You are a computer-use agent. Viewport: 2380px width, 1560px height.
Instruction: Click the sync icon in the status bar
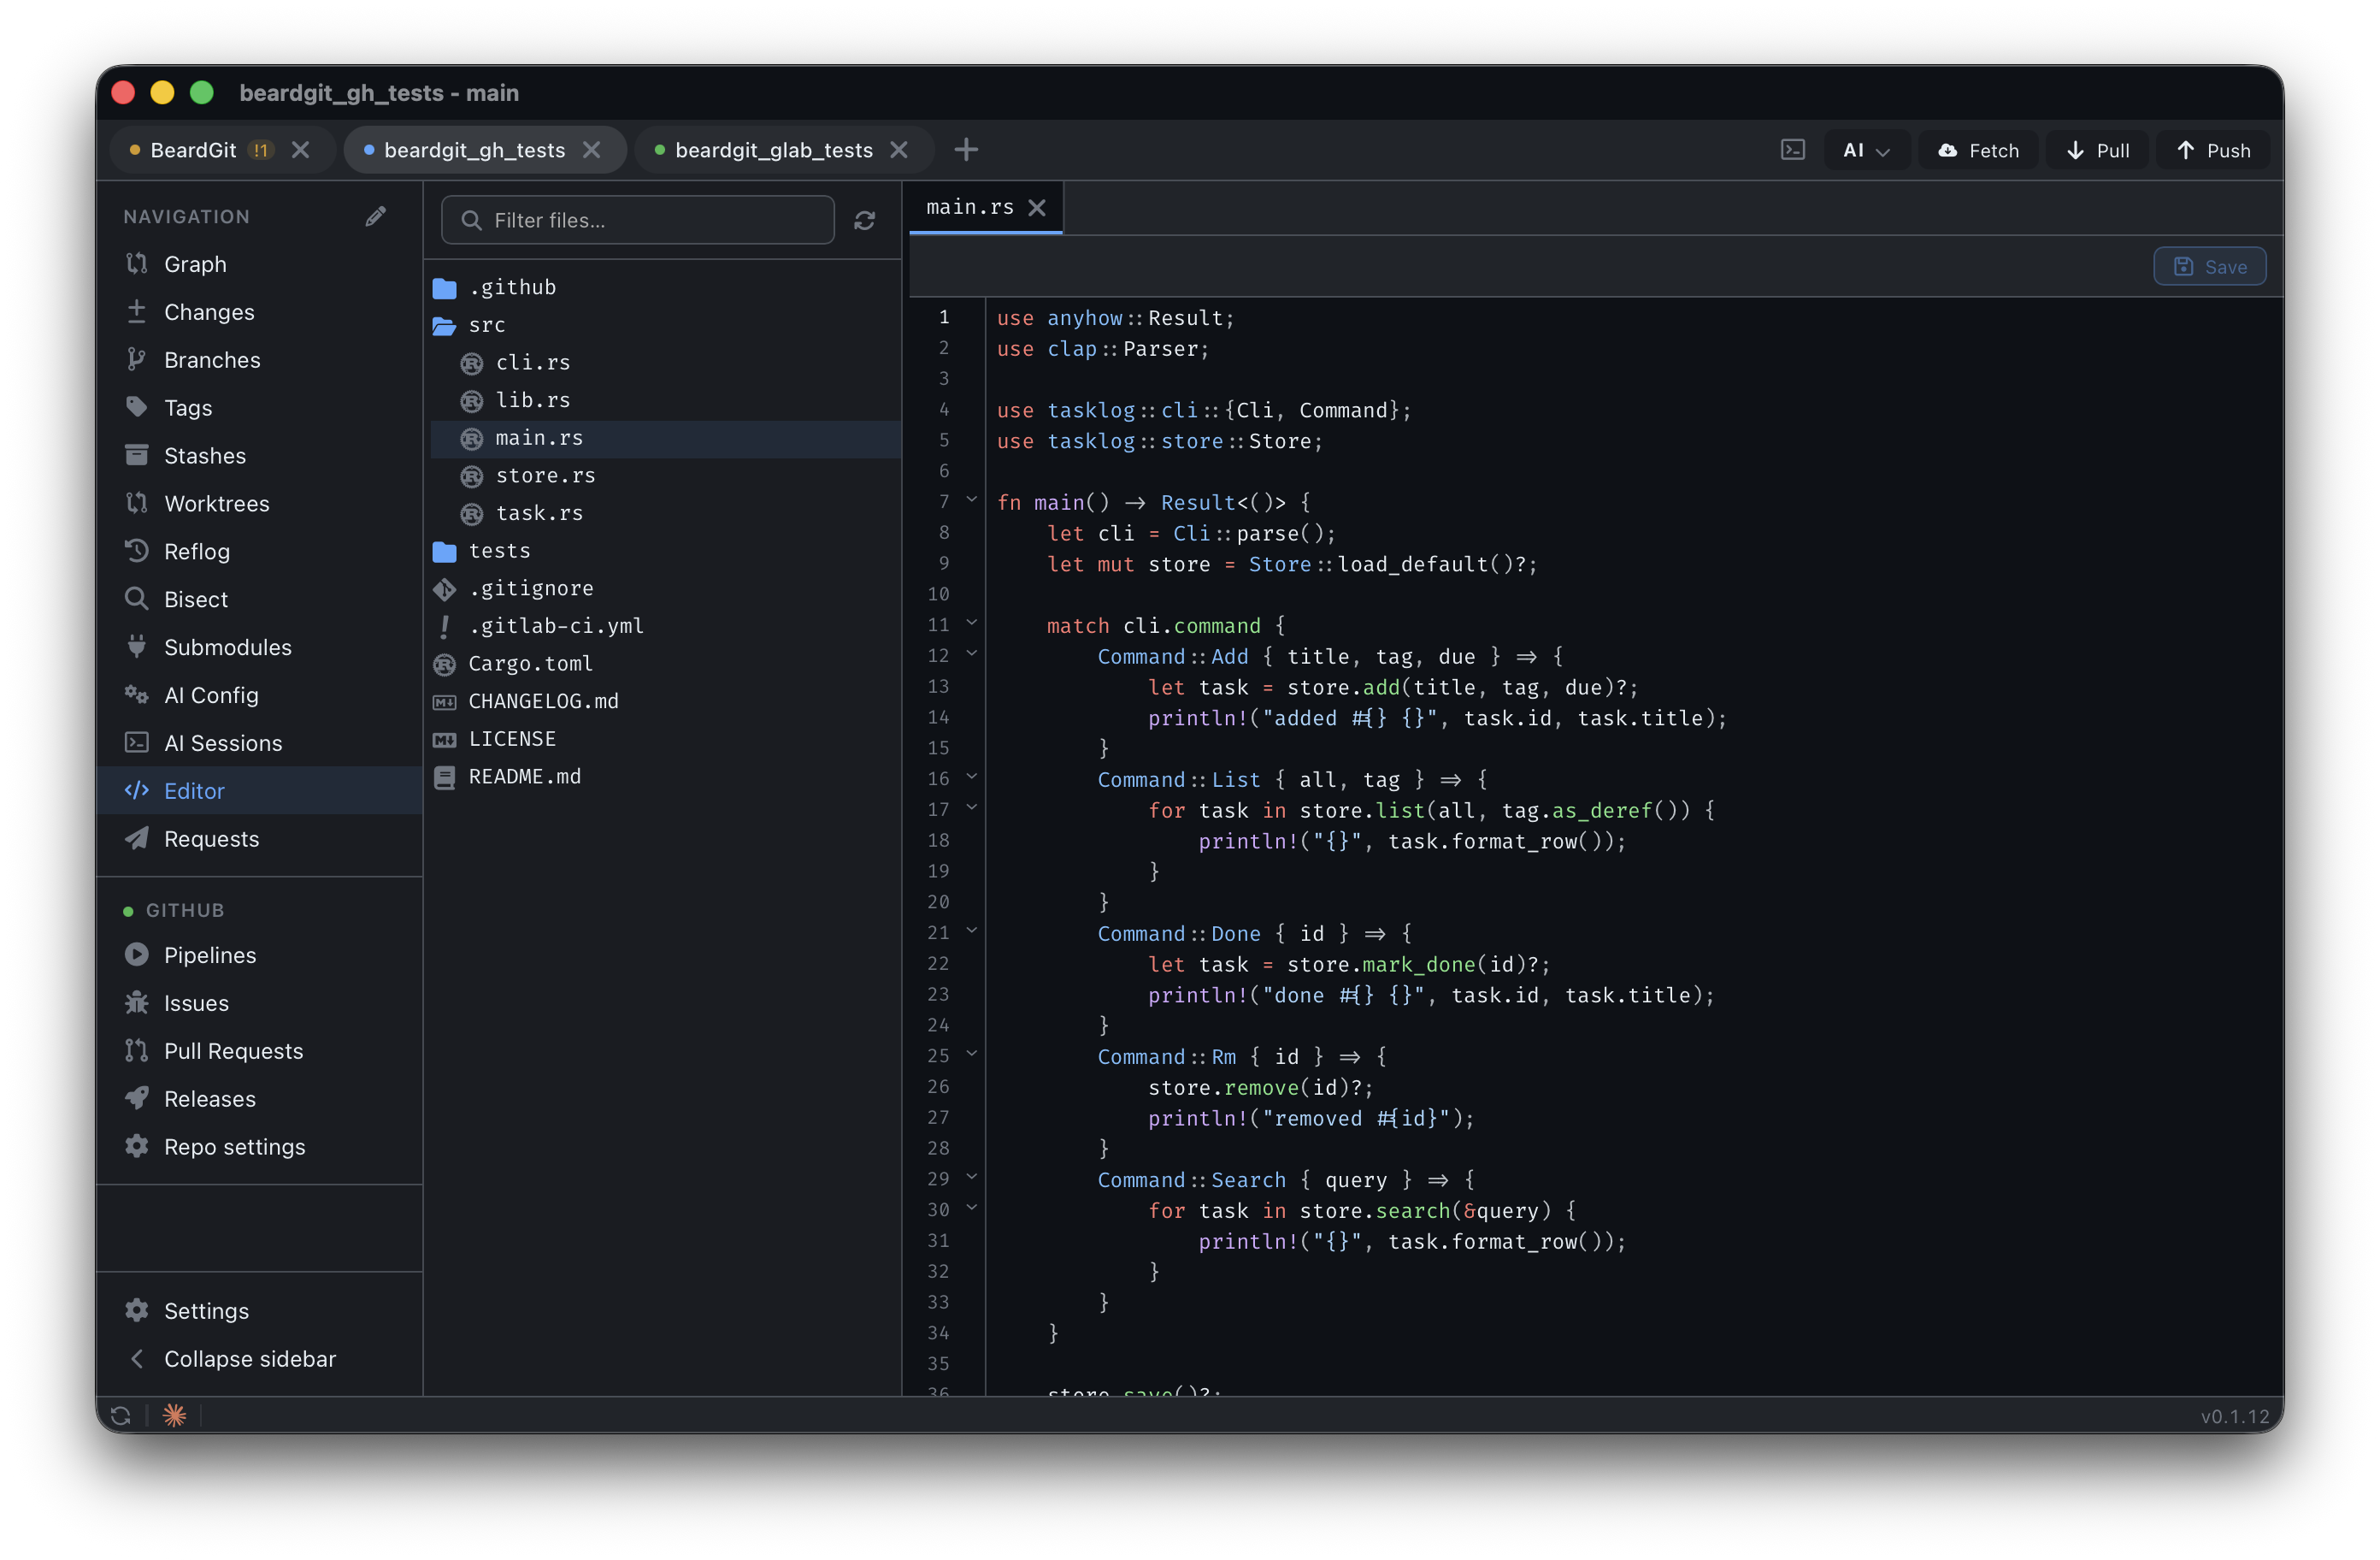[x=121, y=1416]
